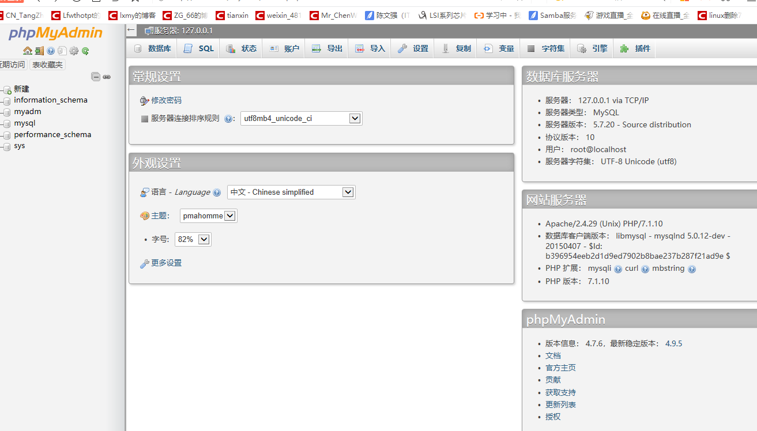Switch to the 设置 tab
The image size is (757, 431).
click(x=413, y=48)
